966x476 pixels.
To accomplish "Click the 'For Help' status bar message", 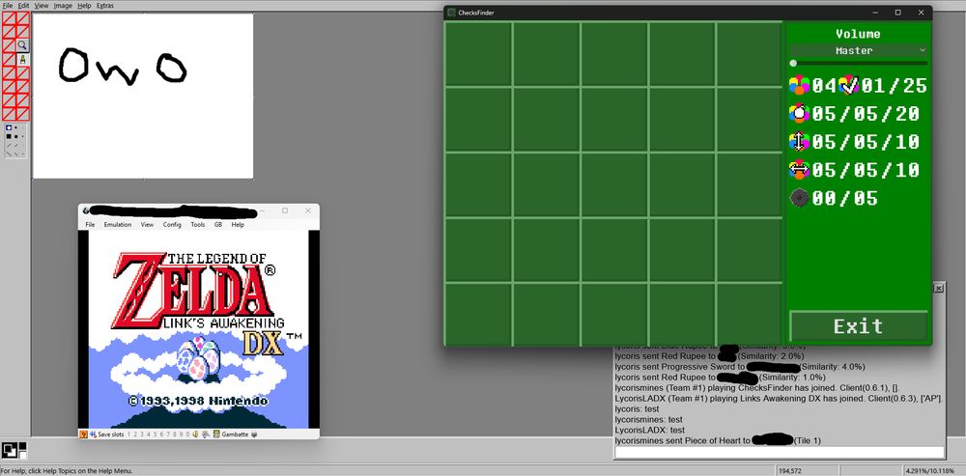I will (67, 471).
